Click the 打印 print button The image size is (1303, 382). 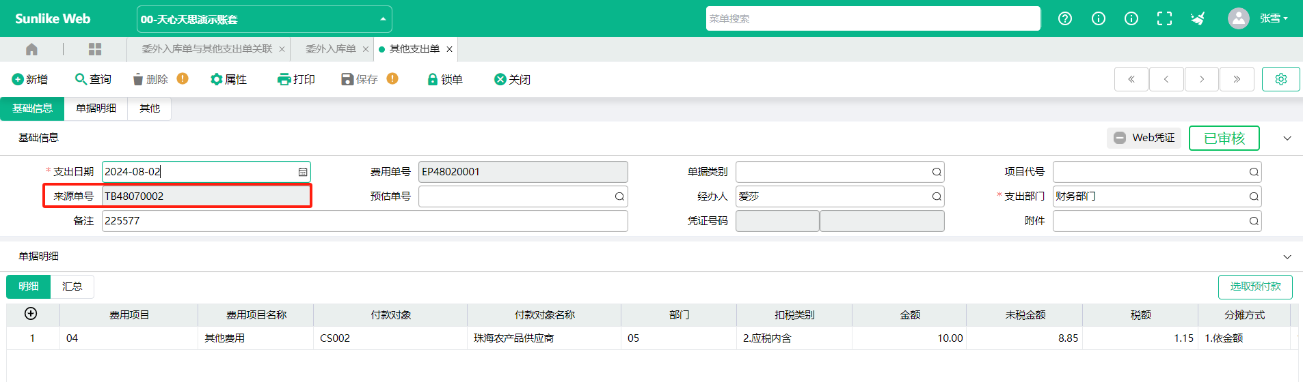(x=296, y=79)
